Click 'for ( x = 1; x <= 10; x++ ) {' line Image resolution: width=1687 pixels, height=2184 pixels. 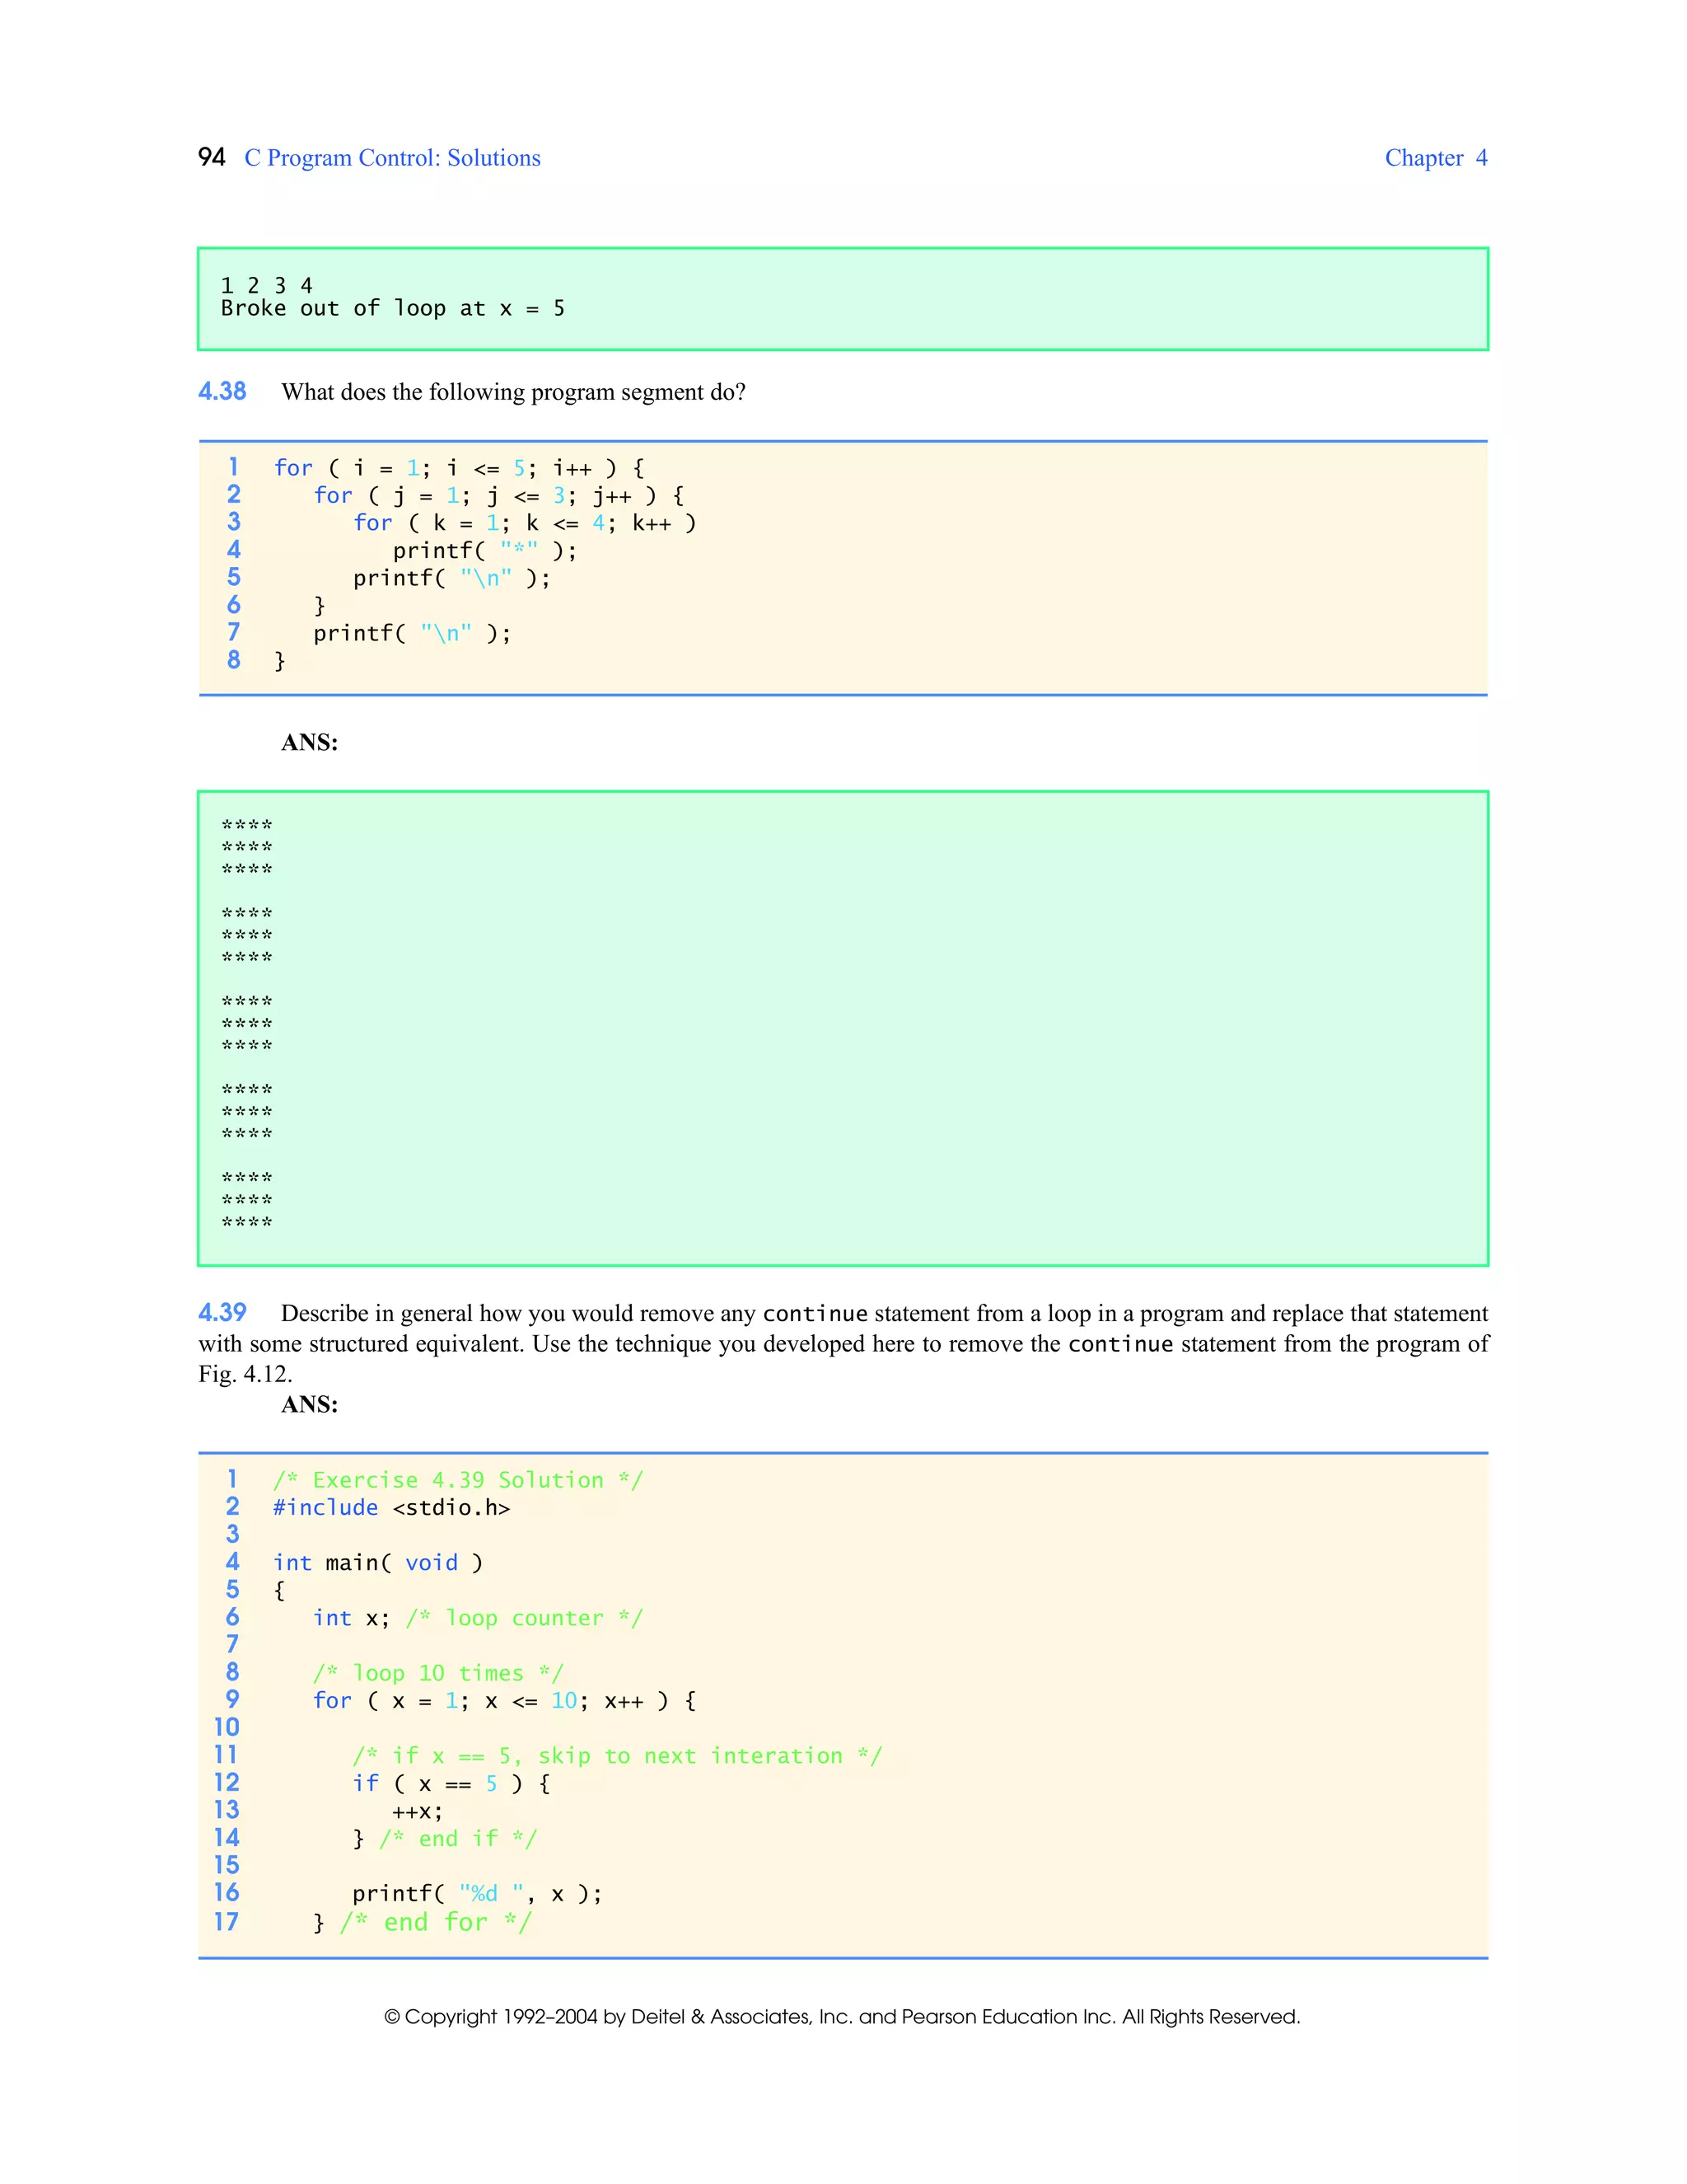(505, 1701)
